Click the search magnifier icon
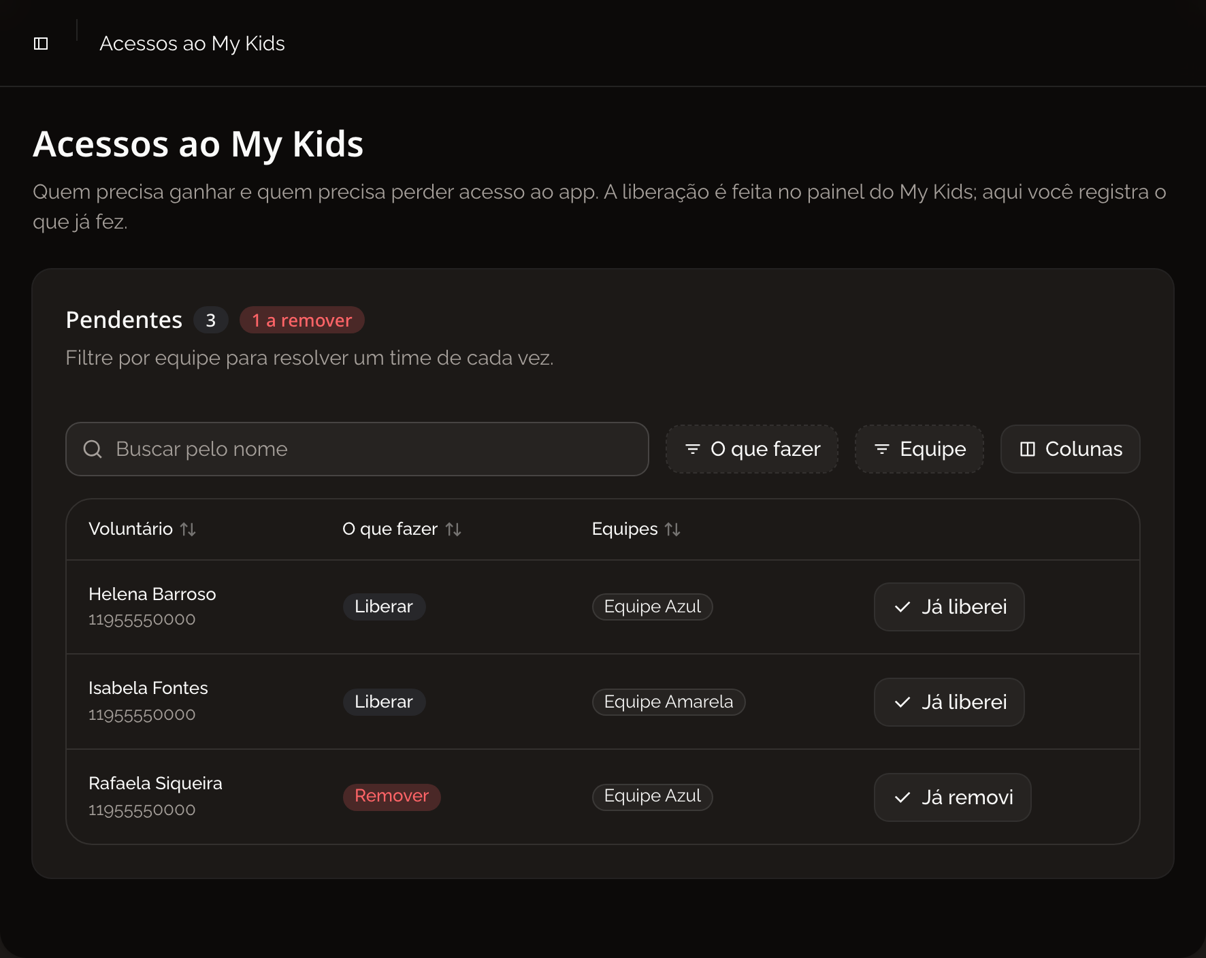Viewport: 1206px width, 958px height. tap(93, 449)
